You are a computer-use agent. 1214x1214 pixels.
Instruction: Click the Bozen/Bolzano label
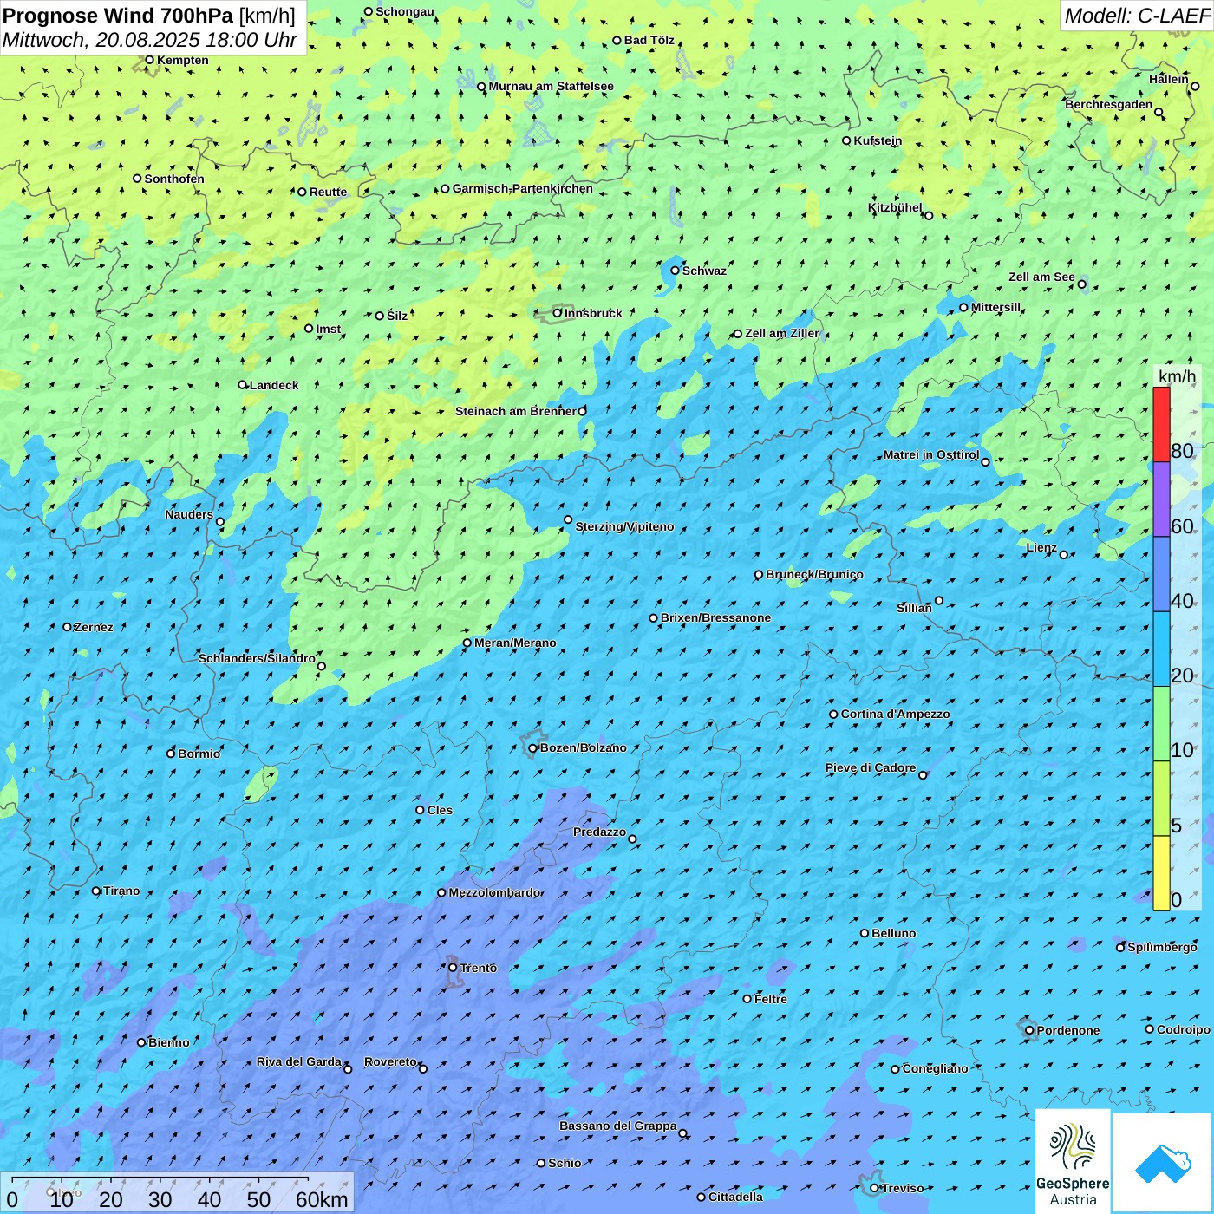pos(584,747)
